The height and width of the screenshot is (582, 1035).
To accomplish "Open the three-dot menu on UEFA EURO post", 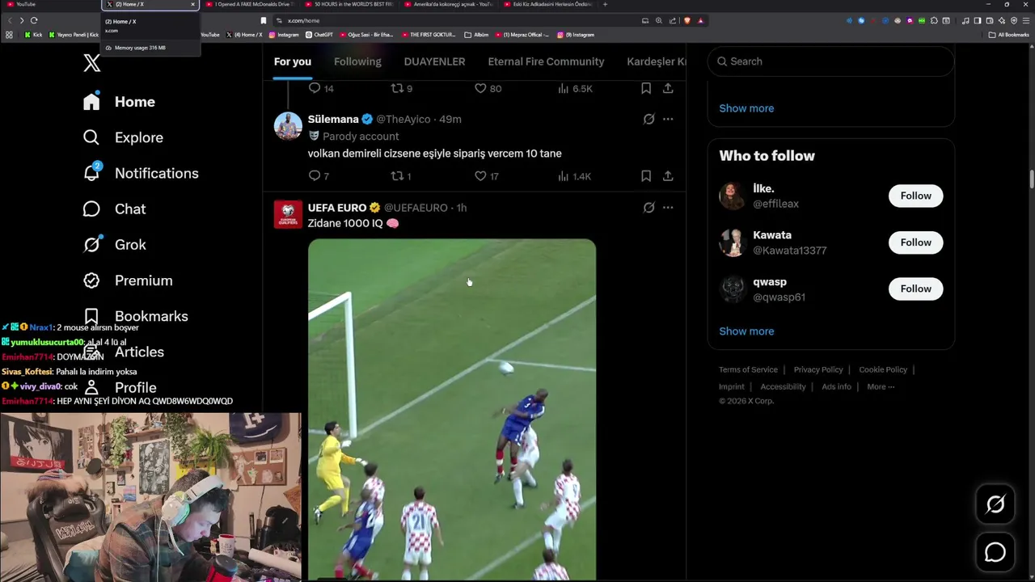I will pos(668,208).
